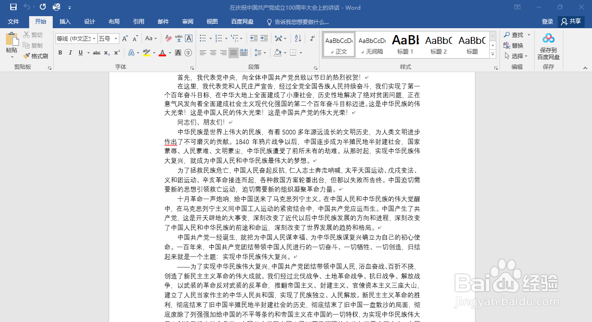Center the paragraph text

pyautogui.click(x=213, y=53)
